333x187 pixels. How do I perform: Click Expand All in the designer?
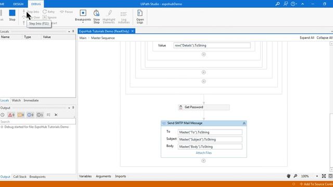[x=307, y=37]
